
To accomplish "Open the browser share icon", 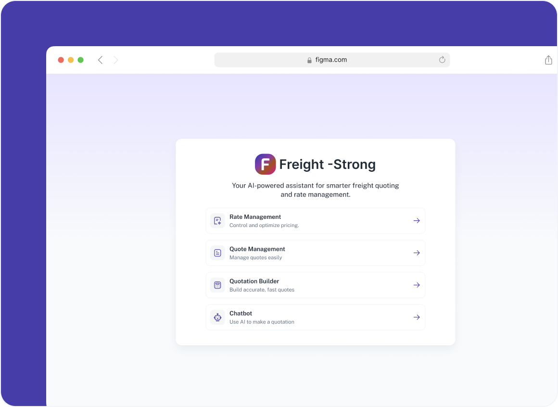I will (x=548, y=60).
